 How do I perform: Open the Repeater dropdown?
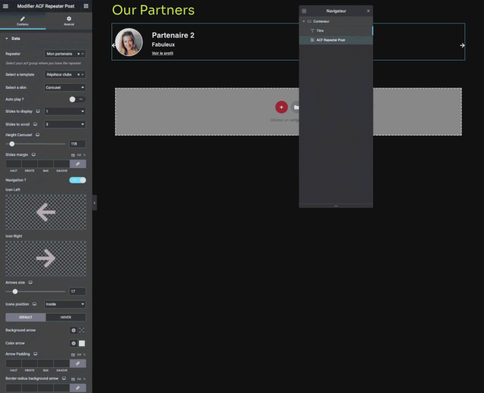tap(65, 54)
